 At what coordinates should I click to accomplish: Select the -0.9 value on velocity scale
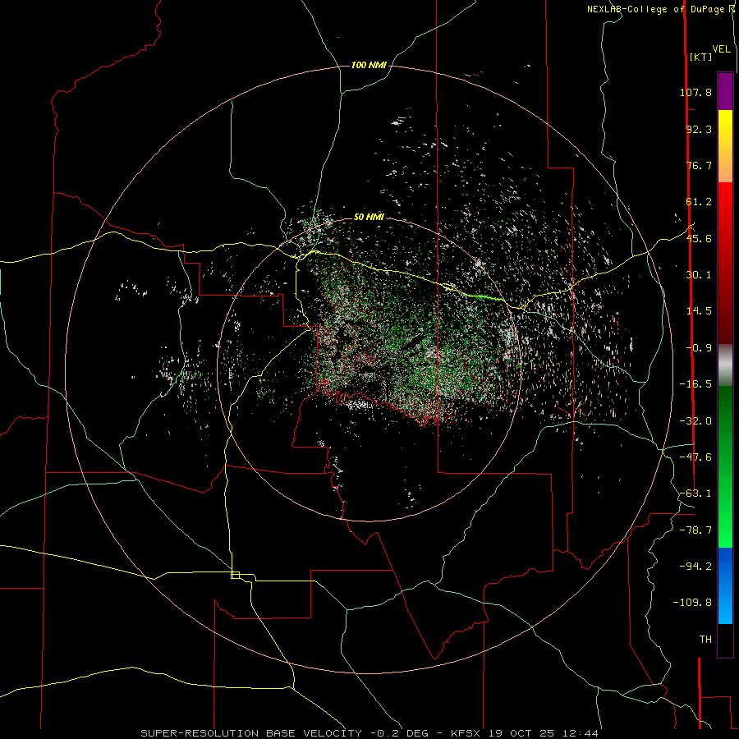pos(699,348)
